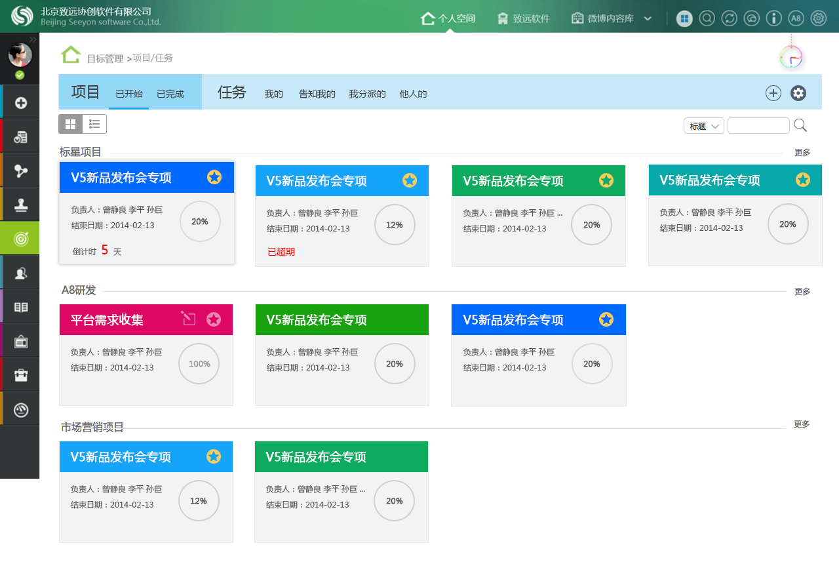Switch to 已完成 projects tab

click(170, 94)
